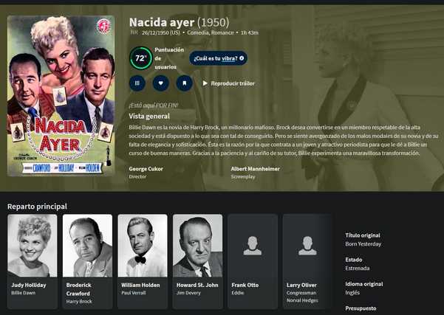The width and height of the screenshot is (444, 315).
Task: Click the Vista general heading
Action: pos(149,117)
